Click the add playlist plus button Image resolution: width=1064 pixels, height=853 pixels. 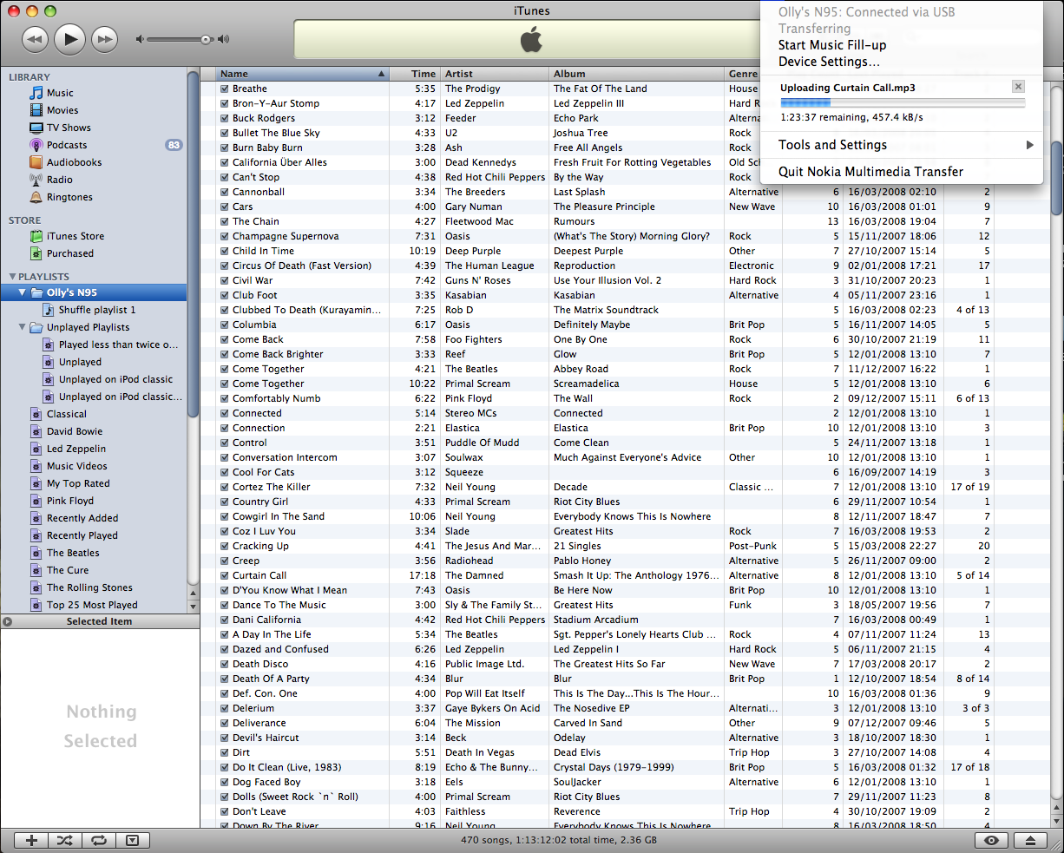31,840
